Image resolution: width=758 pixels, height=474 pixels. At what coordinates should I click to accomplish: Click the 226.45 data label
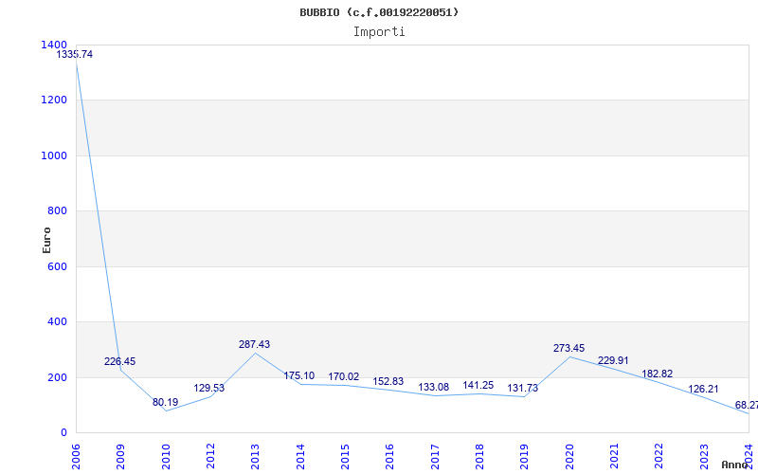120,361
